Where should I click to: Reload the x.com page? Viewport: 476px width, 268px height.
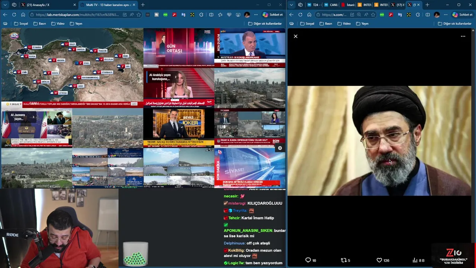click(x=300, y=15)
